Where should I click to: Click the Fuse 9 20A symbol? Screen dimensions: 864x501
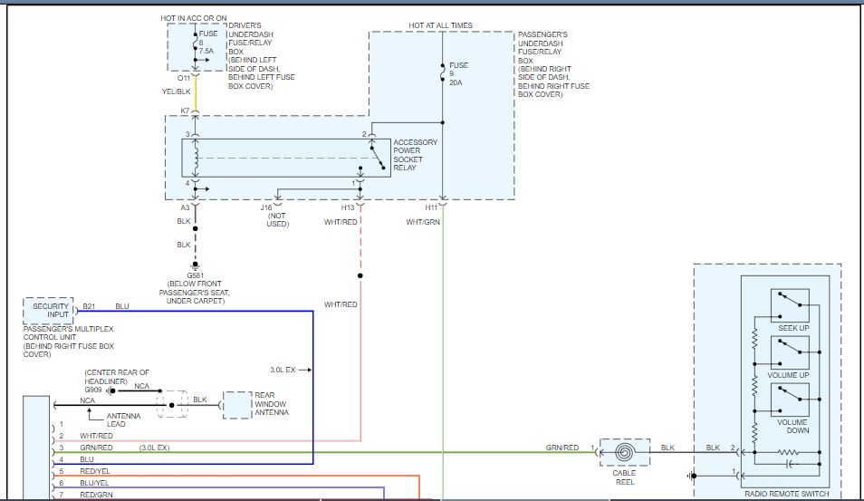pyautogui.click(x=442, y=71)
